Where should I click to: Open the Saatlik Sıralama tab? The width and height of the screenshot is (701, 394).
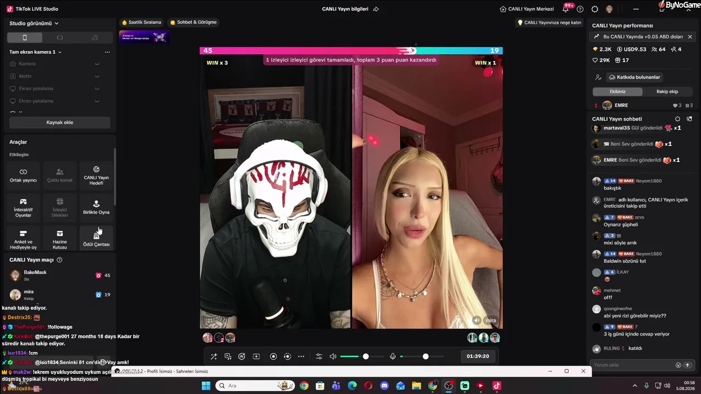coord(142,22)
